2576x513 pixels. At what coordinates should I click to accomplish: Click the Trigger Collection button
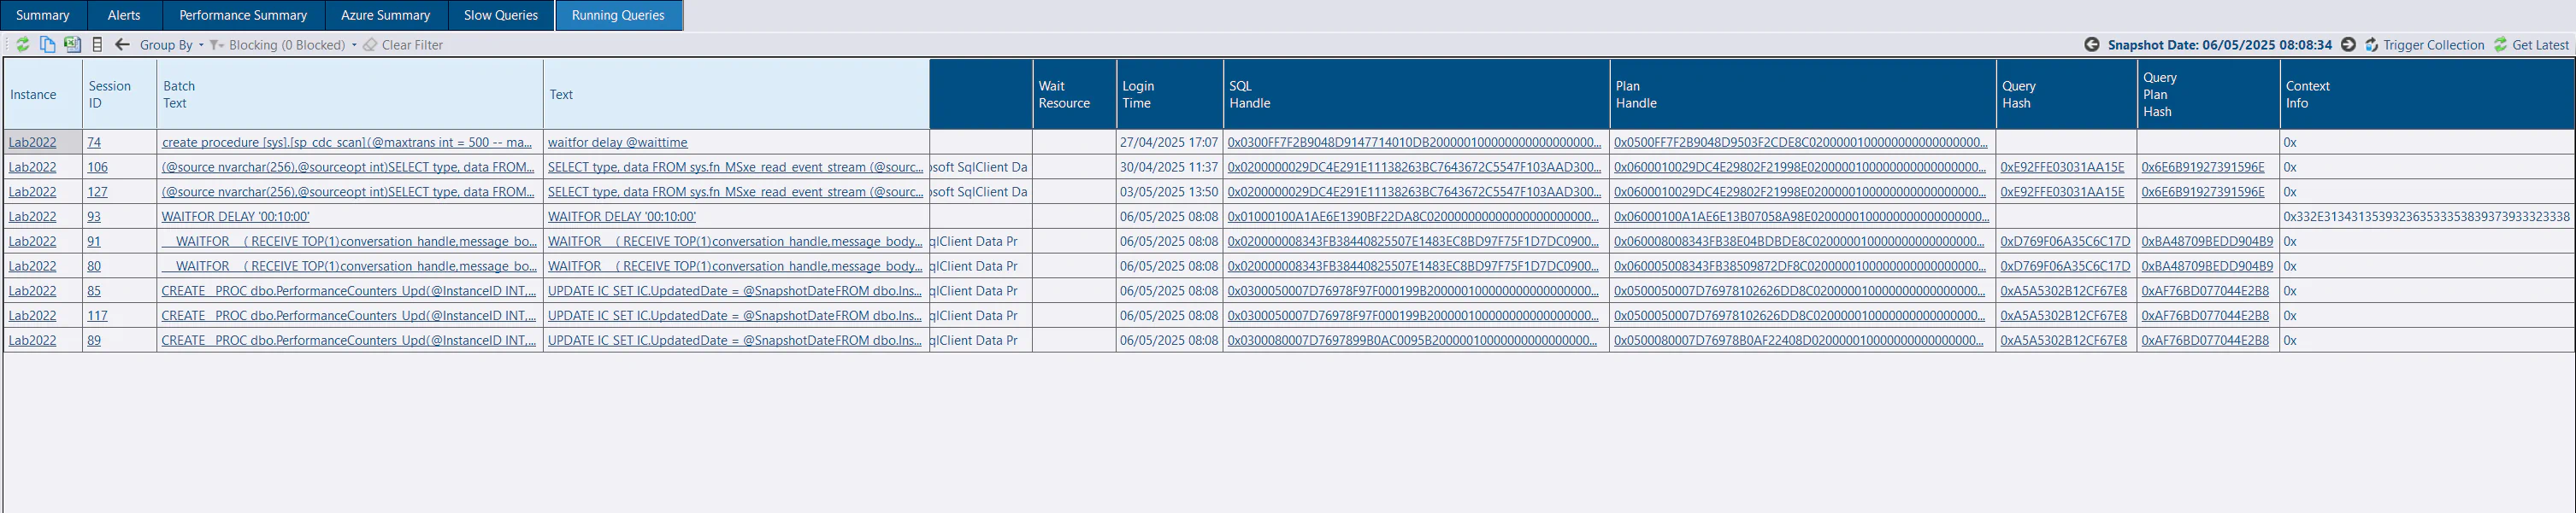(x=2424, y=45)
